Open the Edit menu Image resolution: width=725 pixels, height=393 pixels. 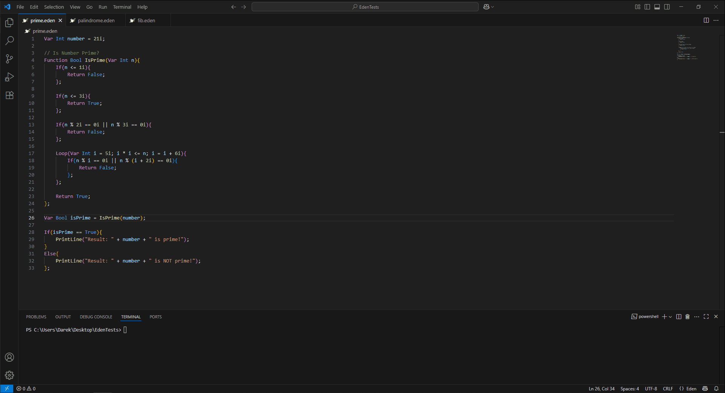pyautogui.click(x=34, y=7)
